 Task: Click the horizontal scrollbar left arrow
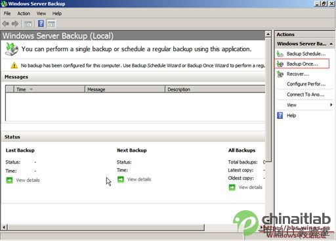coord(4,227)
